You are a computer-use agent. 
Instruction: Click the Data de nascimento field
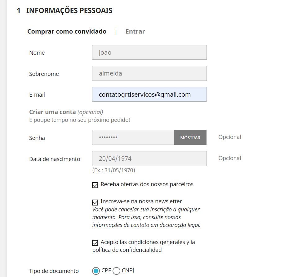(x=149, y=159)
